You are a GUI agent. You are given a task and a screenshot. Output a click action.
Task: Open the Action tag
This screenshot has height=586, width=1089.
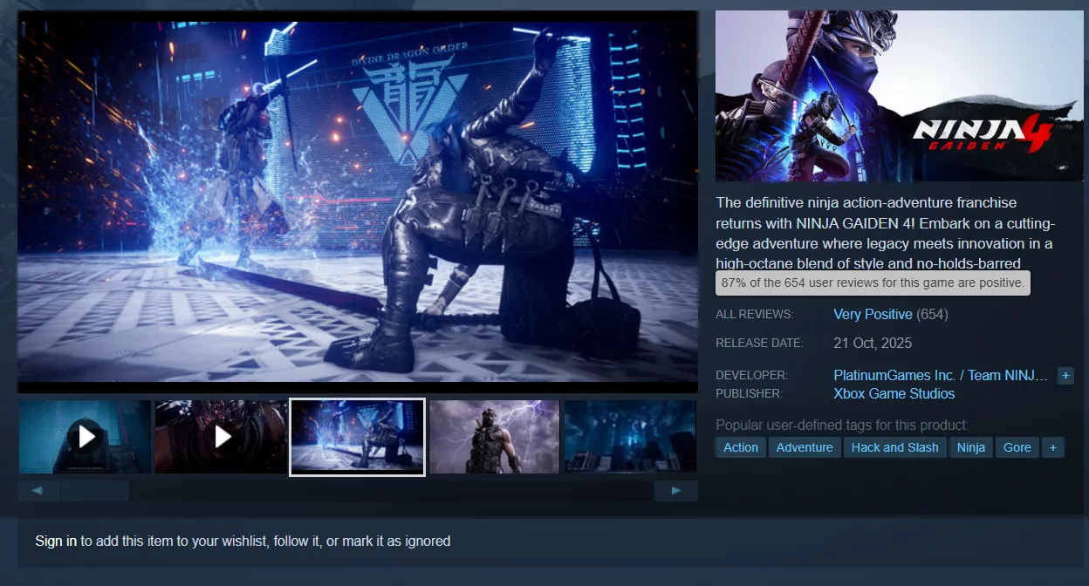740,447
